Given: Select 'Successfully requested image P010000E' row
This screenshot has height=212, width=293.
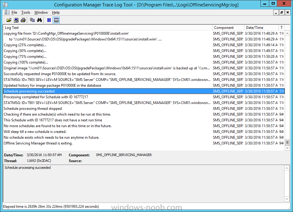Looking at the screenshot, I should [144, 74].
